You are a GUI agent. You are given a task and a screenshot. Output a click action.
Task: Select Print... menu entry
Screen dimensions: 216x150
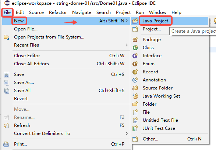(66, 144)
